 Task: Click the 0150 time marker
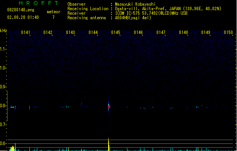point(228,32)
